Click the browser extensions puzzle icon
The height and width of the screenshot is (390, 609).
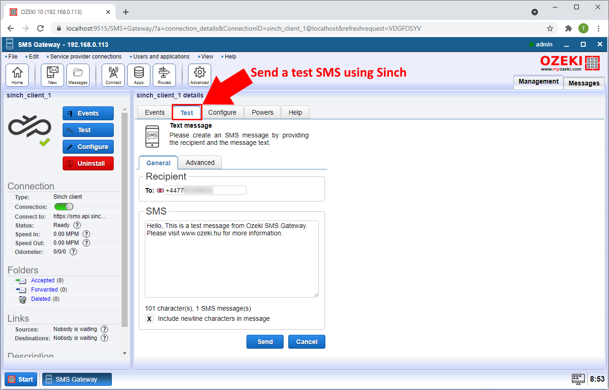tap(568, 28)
